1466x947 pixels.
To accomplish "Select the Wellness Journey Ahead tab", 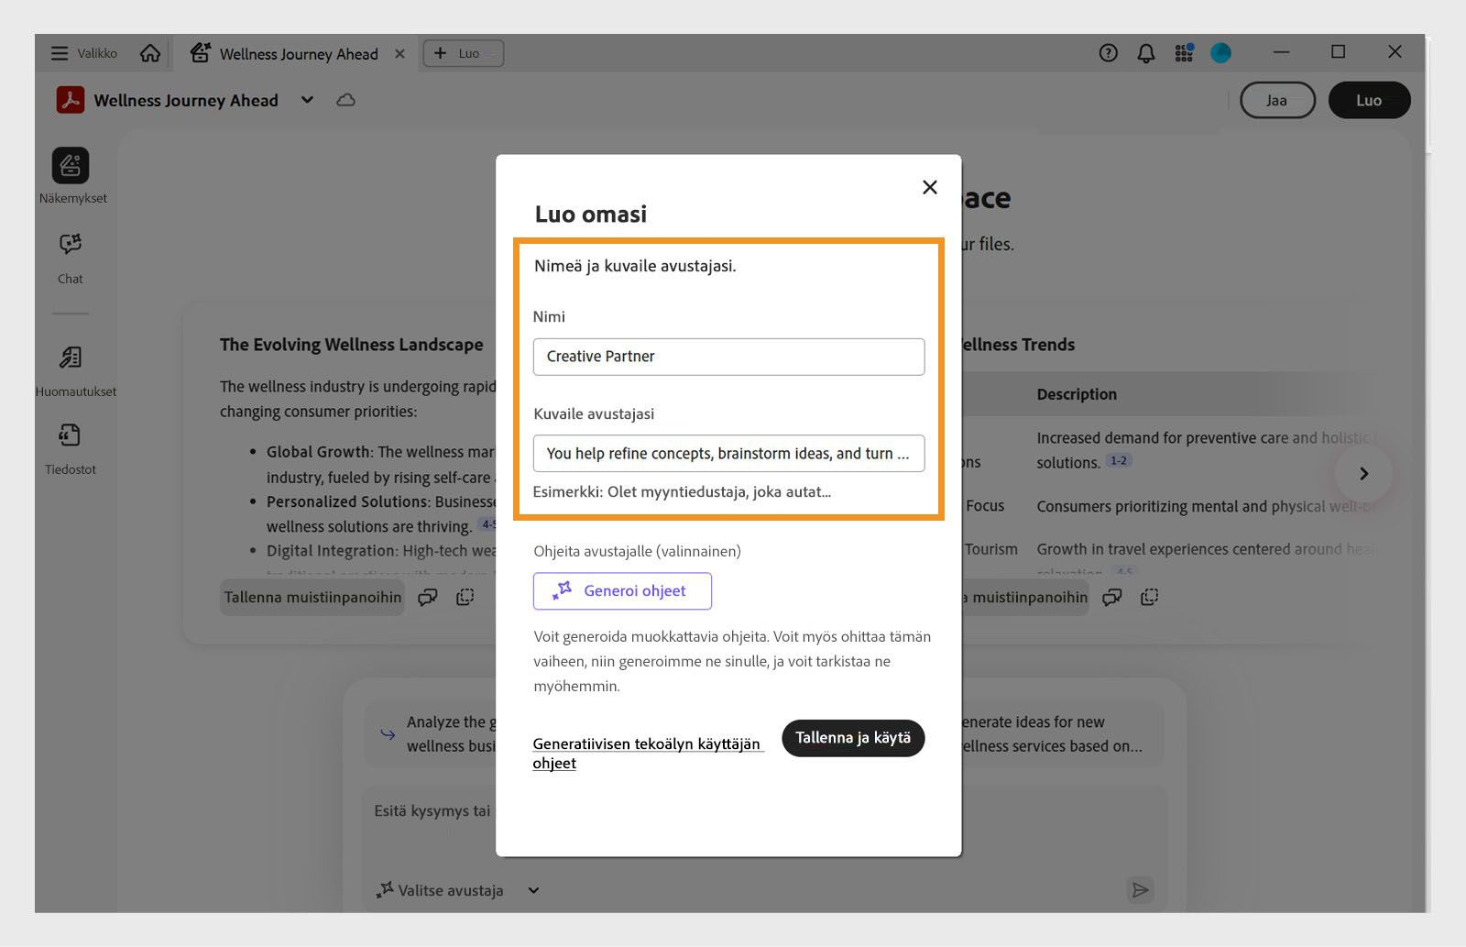I will click(298, 53).
